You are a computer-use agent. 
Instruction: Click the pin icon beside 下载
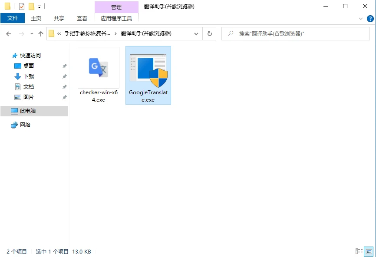click(65, 76)
